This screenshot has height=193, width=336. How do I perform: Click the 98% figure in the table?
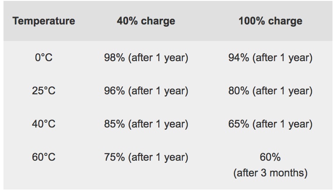coord(114,58)
